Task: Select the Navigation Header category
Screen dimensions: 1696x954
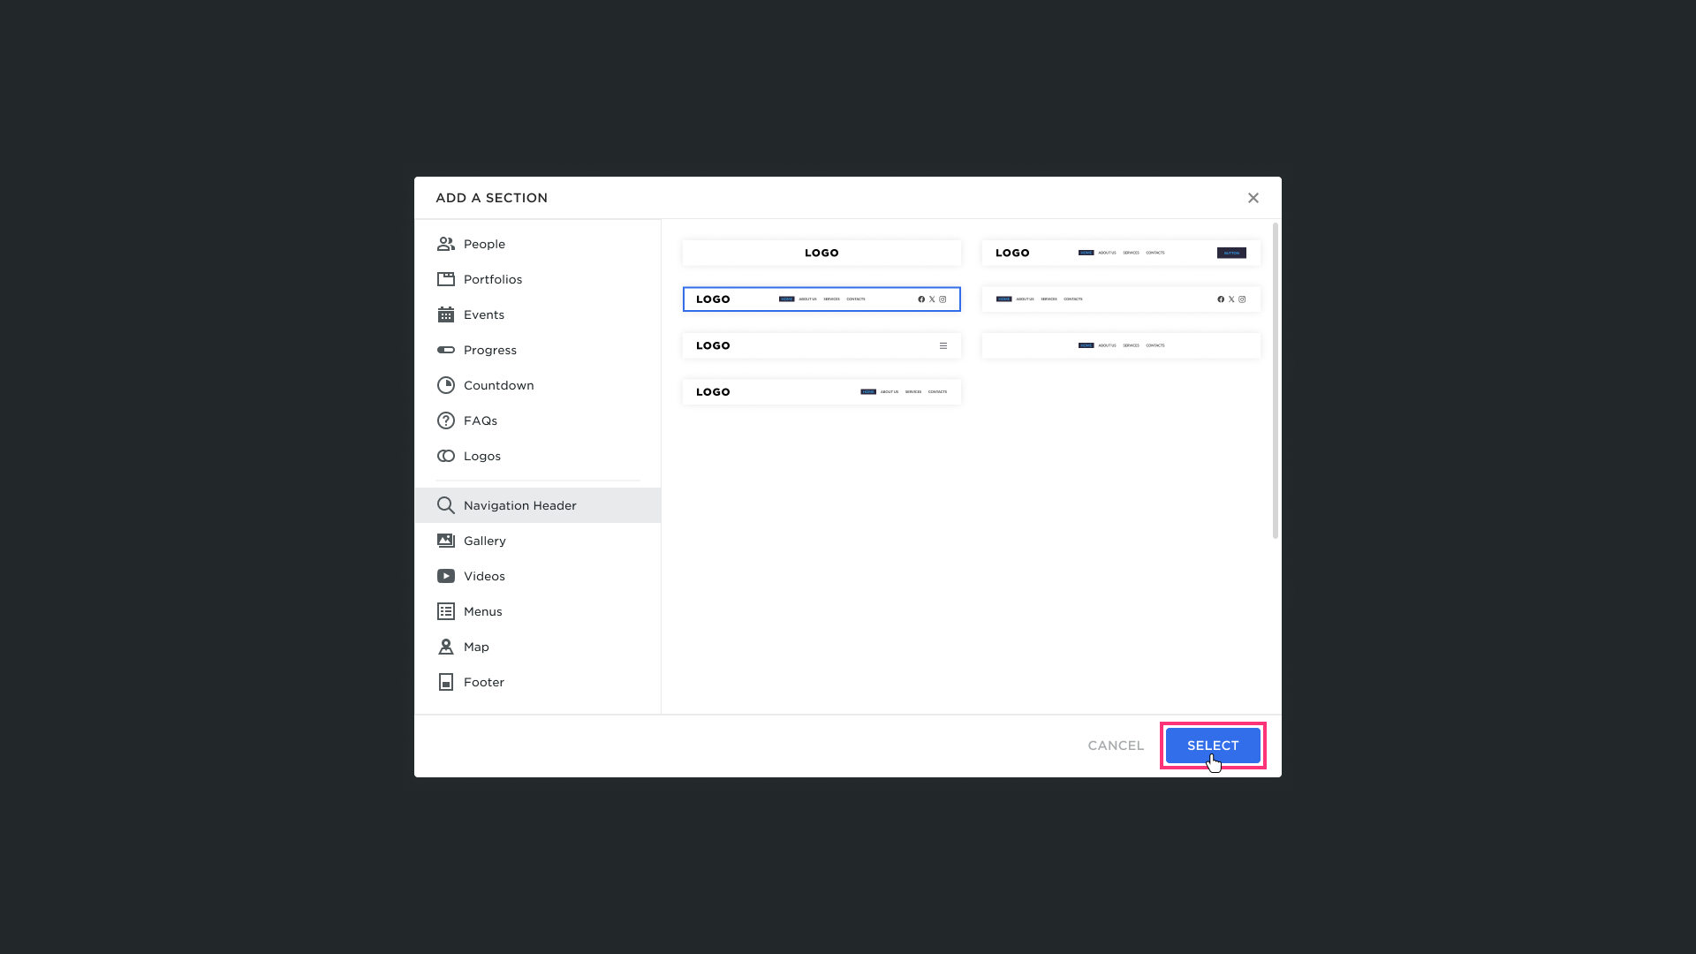Action: 519,505
